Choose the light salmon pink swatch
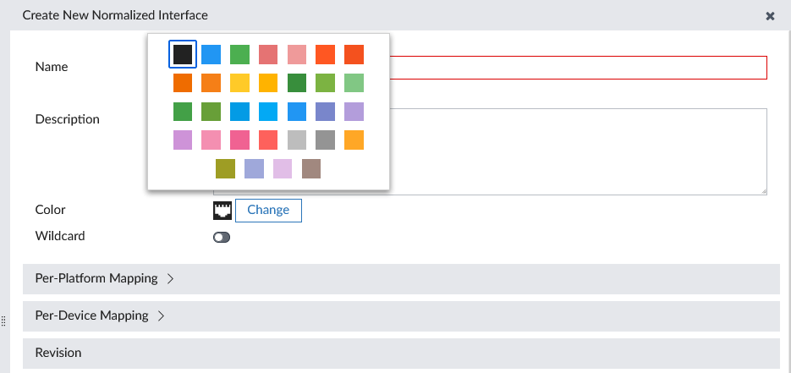This screenshot has height=373, width=791. tap(297, 54)
